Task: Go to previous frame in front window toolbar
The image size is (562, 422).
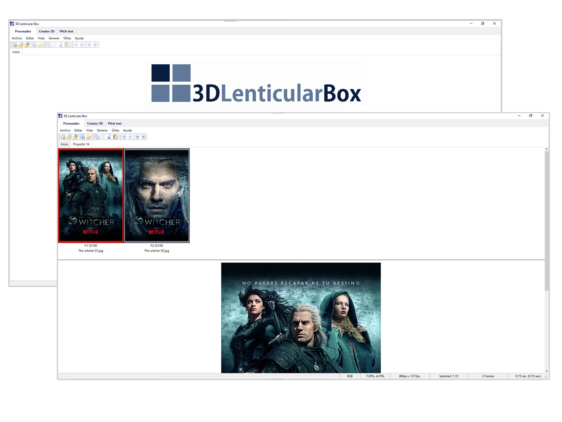Action: click(137, 137)
